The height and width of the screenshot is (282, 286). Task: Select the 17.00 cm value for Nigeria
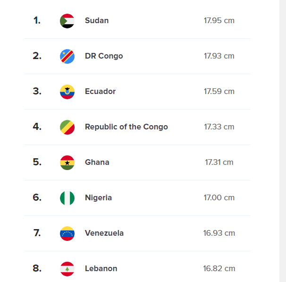click(x=219, y=197)
